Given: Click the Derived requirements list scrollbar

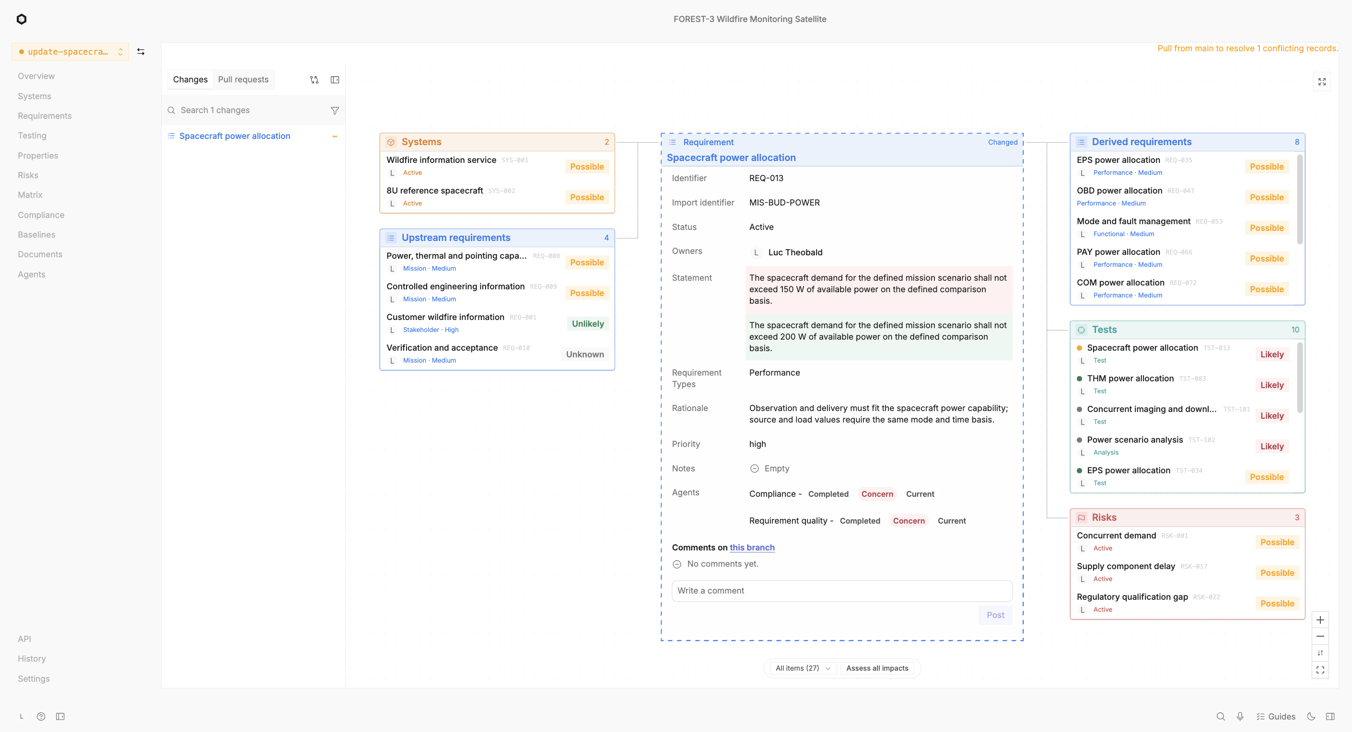Looking at the screenshot, I should pyautogui.click(x=1300, y=199).
